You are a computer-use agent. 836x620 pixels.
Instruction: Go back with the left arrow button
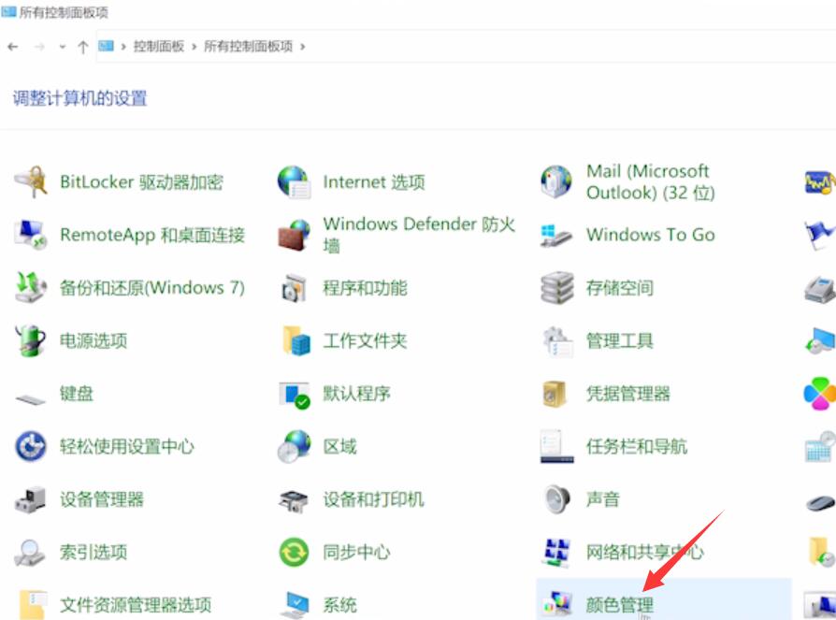click(13, 47)
